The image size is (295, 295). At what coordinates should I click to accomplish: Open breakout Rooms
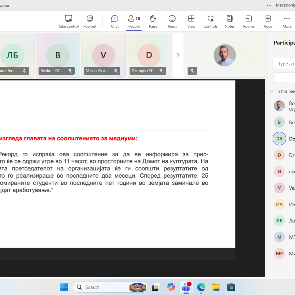tap(249, 22)
